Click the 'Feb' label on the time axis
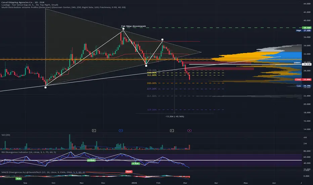Viewport: 313px width, 185px height. 158,183
